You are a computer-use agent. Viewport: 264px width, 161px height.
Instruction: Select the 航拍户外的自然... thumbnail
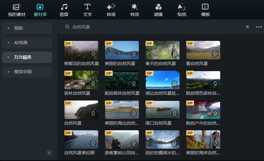[203, 110]
